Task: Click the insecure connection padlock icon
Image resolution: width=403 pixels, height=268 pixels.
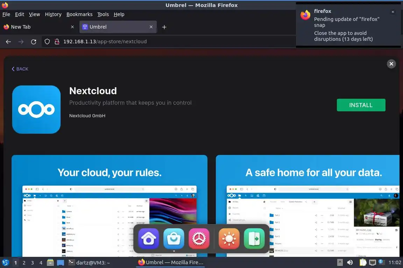Action: coord(57,42)
